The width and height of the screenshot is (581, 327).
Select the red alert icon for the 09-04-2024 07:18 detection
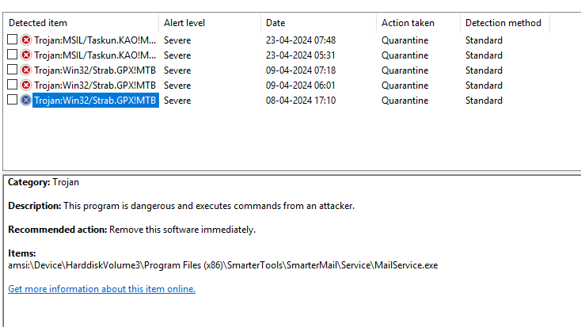click(x=26, y=70)
